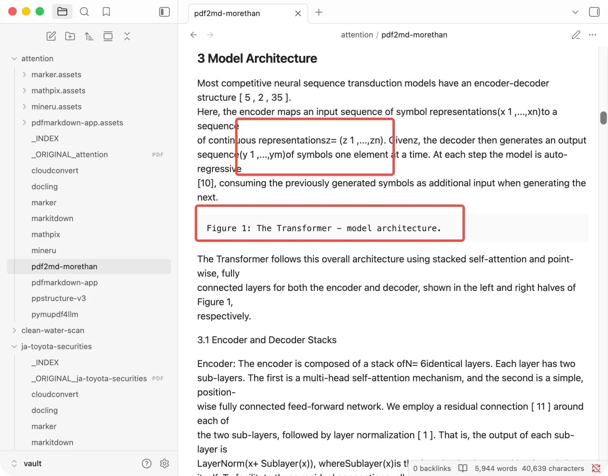
Task: Click the sync status icon
Action: pos(596,468)
